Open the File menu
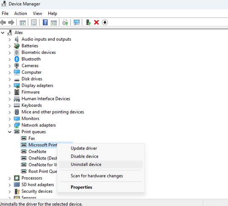 5,14
